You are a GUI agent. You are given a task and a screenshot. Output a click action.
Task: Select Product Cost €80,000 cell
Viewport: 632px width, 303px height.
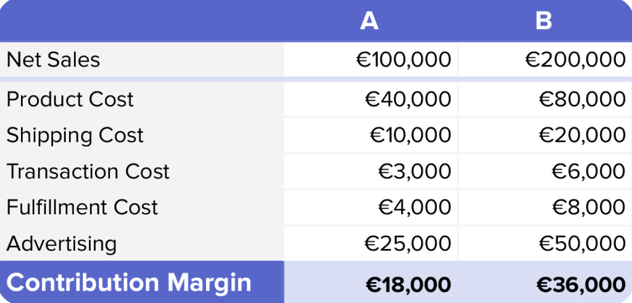582,99
